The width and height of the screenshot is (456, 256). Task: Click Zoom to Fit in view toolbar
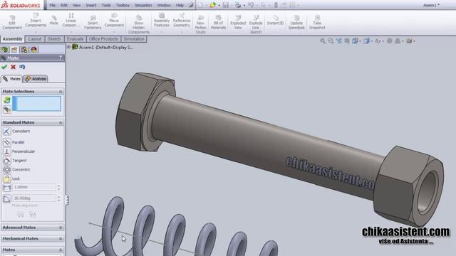[x=323, y=41]
